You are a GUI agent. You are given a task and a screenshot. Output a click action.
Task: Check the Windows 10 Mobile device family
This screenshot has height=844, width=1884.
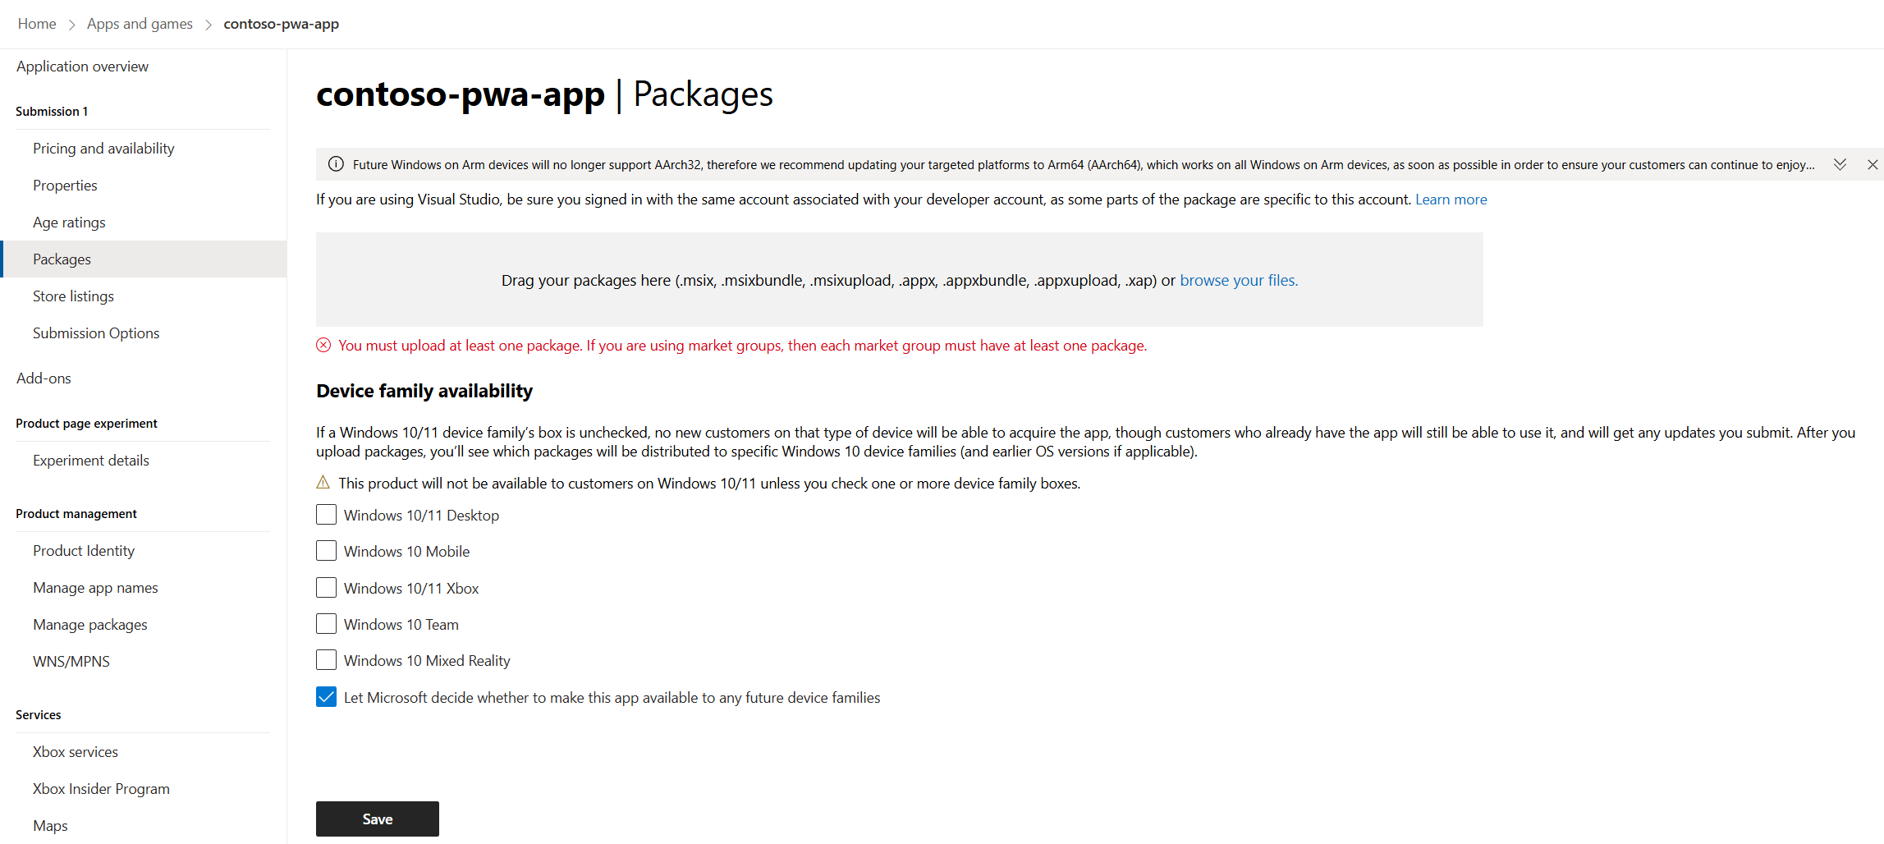point(326,551)
